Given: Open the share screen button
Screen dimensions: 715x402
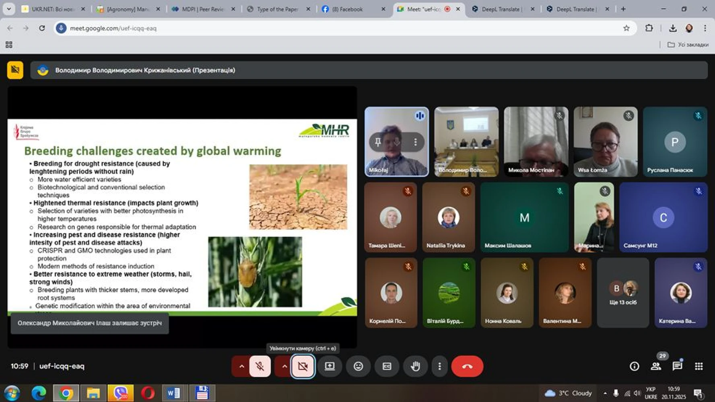Looking at the screenshot, I should tap(330, 366).
